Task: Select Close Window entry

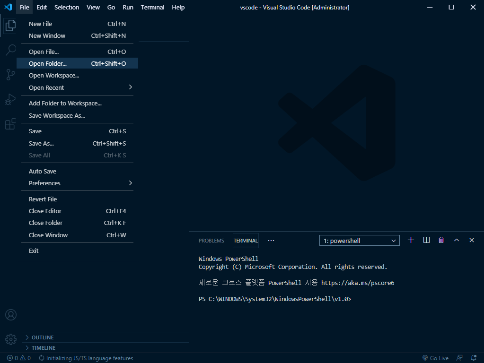Action: point(77,235)
